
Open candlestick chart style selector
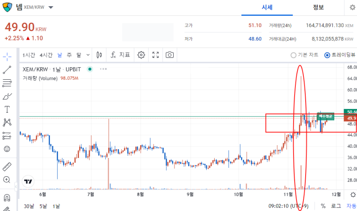[99, 55]
